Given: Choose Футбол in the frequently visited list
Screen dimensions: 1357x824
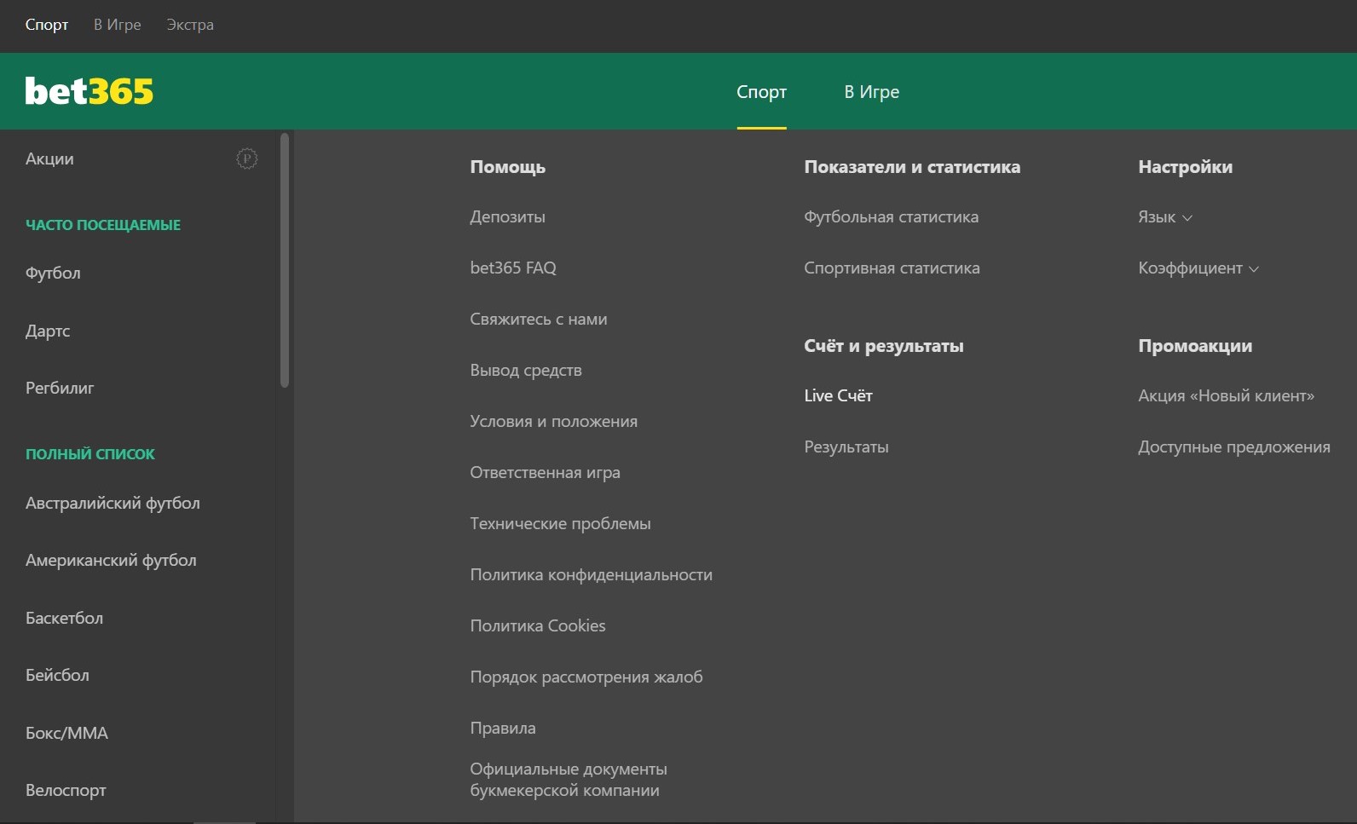Looking at the screenshot, I should 53,274.
